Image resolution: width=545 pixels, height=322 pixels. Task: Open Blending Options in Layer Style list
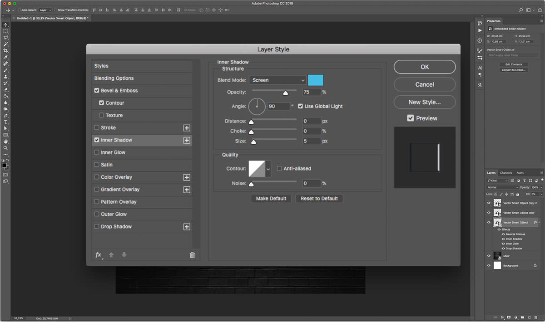pos(142,78)
